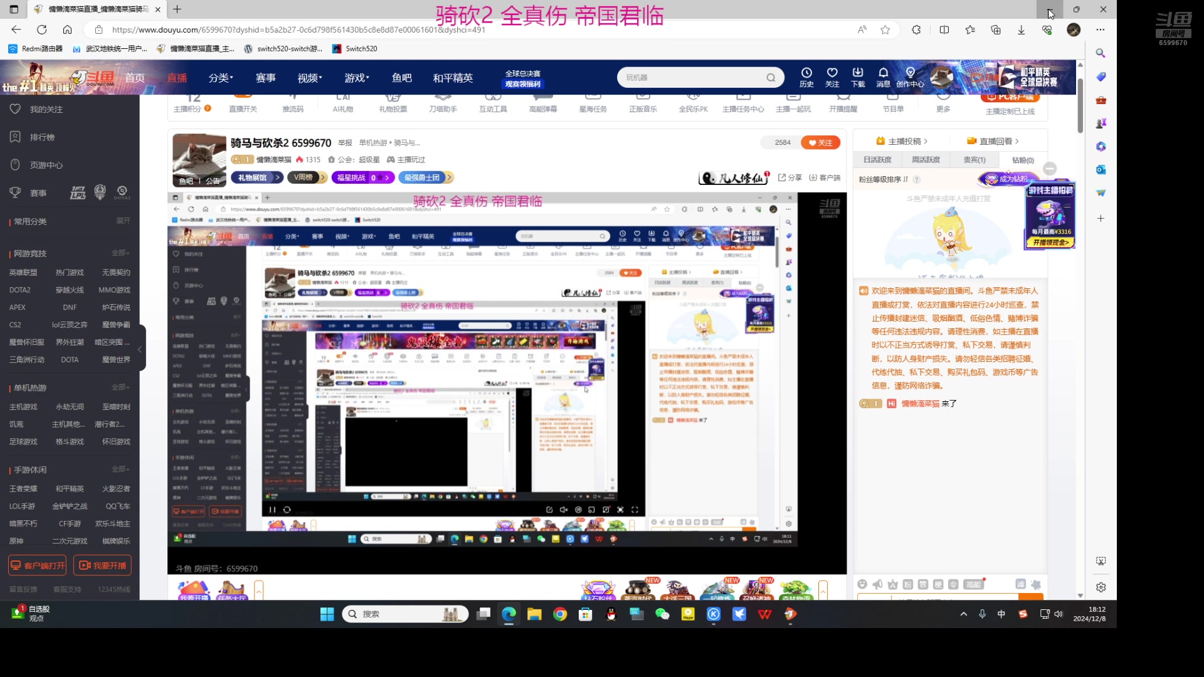Open the 下载 download icon in Douyu navbar
This screenshot has height=677, width=1204.
coord(858,77)
